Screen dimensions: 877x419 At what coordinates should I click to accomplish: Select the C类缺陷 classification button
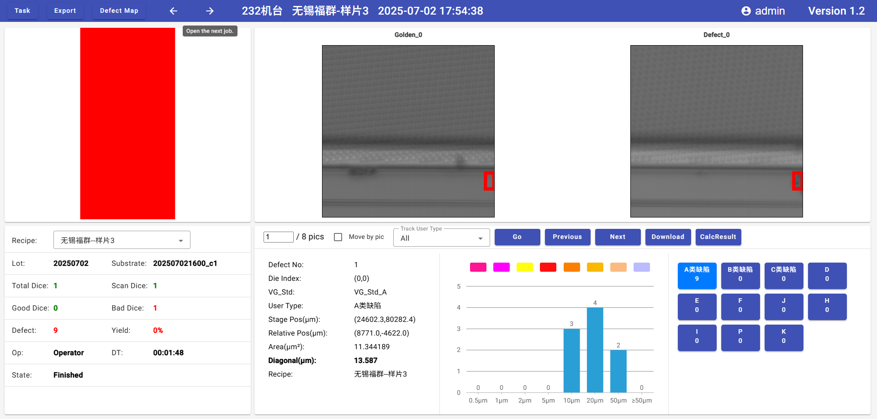coord(784,275)
